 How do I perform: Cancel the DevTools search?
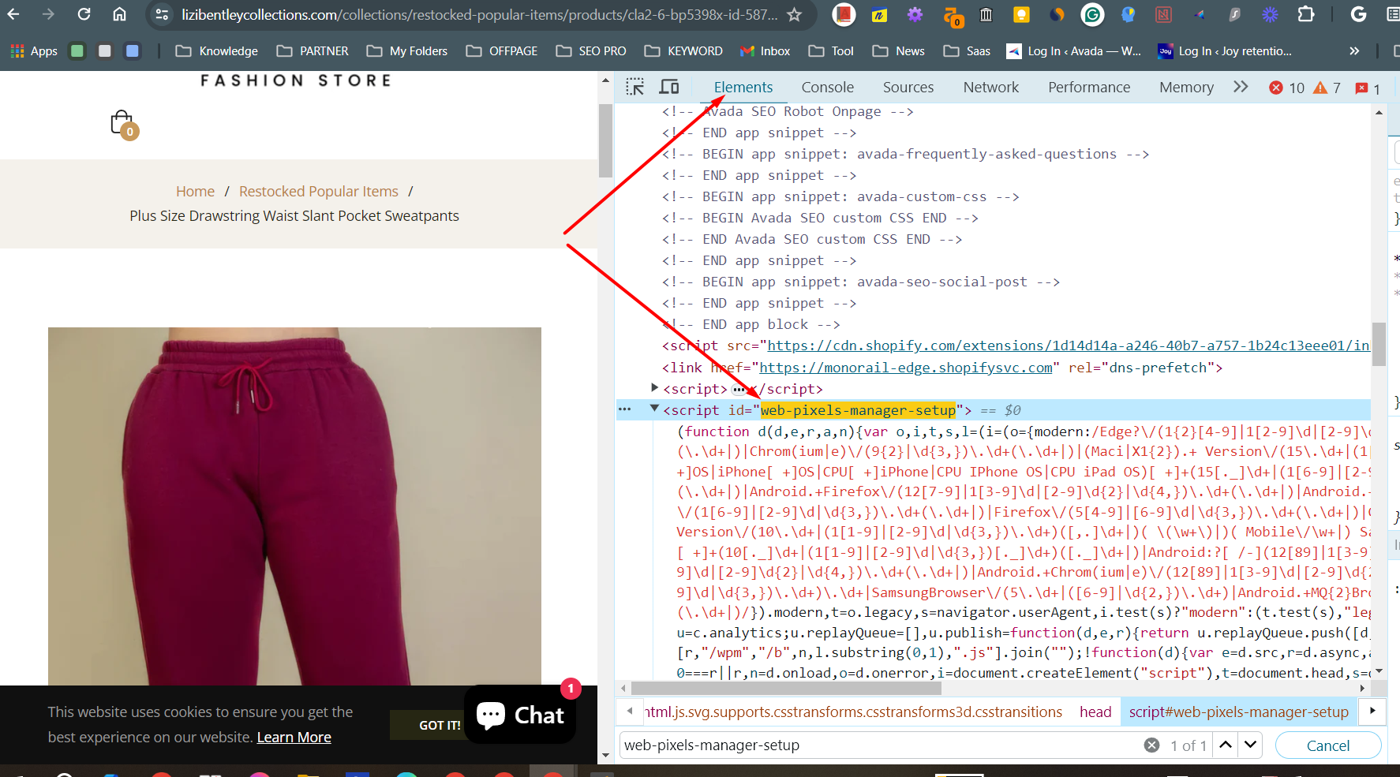pos(1327,745)
